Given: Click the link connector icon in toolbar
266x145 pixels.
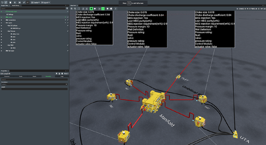Looking at the screenshot, I should pos(24,3).
